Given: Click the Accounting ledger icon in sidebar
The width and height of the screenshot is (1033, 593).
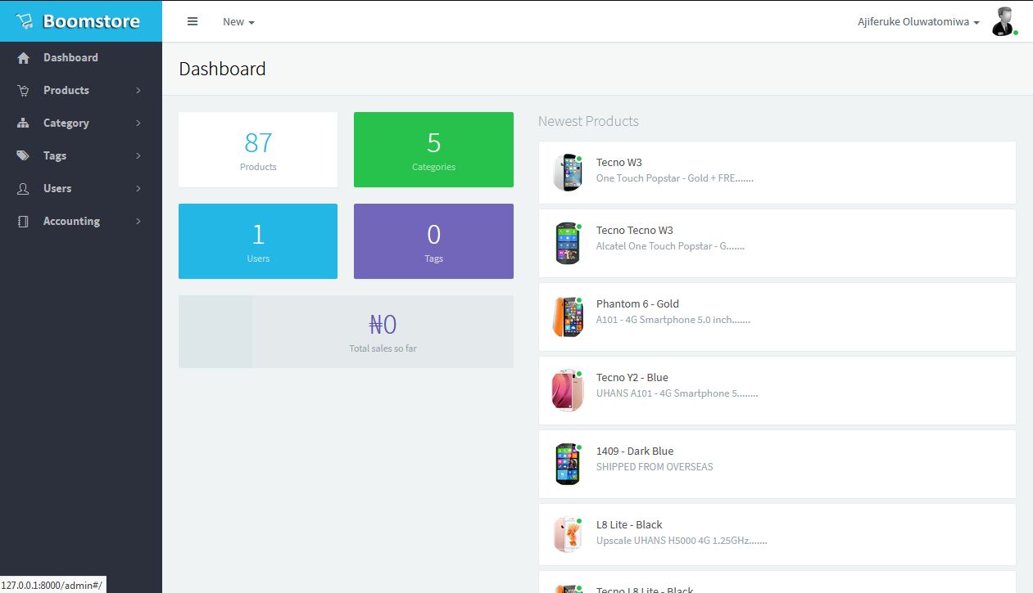Looking at the screenshot, I should tap(24, 222).
